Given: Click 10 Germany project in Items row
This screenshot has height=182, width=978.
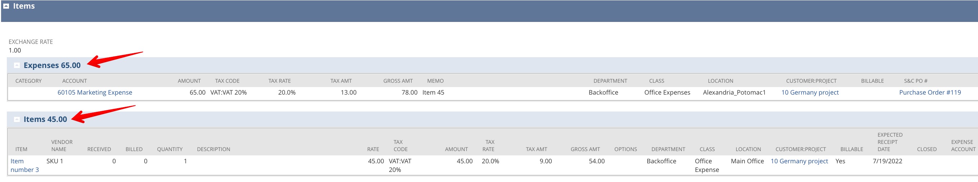Looking at the screenshot, I should pos(799,161).
